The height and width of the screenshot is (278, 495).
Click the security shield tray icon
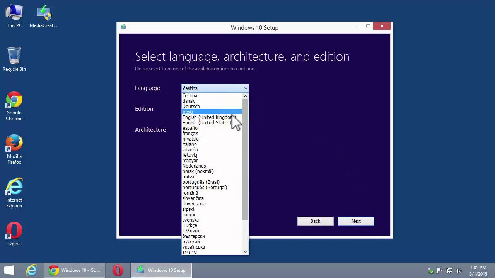point(431,271)
